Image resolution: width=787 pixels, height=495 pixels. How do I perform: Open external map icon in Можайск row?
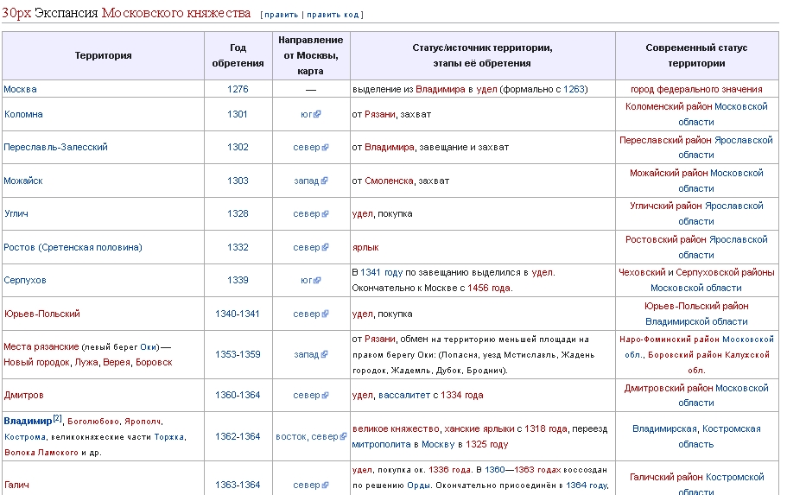tap(324, 181)
